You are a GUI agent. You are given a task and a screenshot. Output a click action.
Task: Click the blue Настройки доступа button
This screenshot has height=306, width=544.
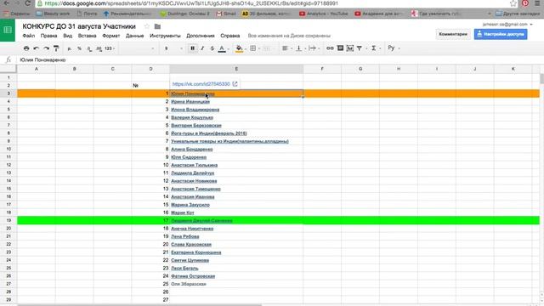tap(501, 34)
